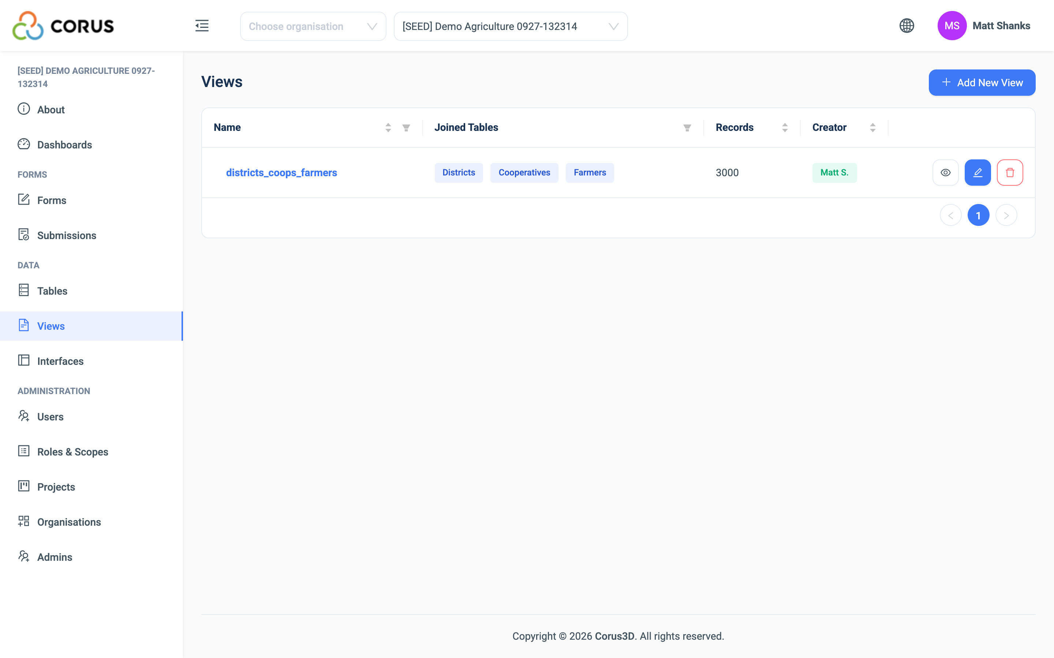Select the Views sidebar item
Screen dimensions: 1054x658
pos(91,326)
